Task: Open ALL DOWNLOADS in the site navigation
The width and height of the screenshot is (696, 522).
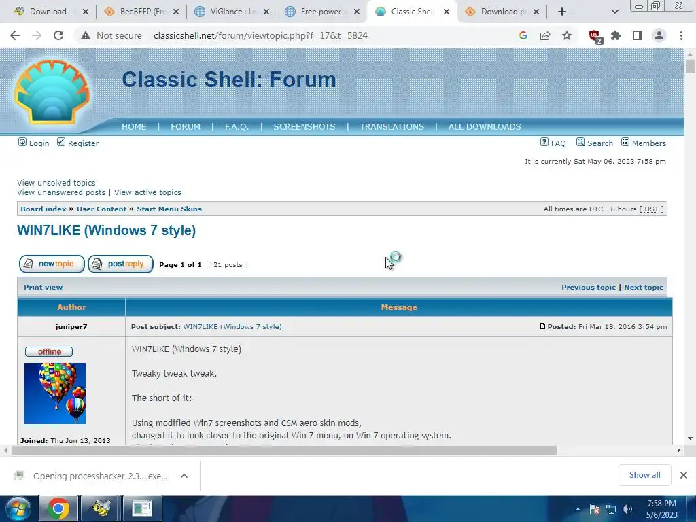Action: click(485, 127)
